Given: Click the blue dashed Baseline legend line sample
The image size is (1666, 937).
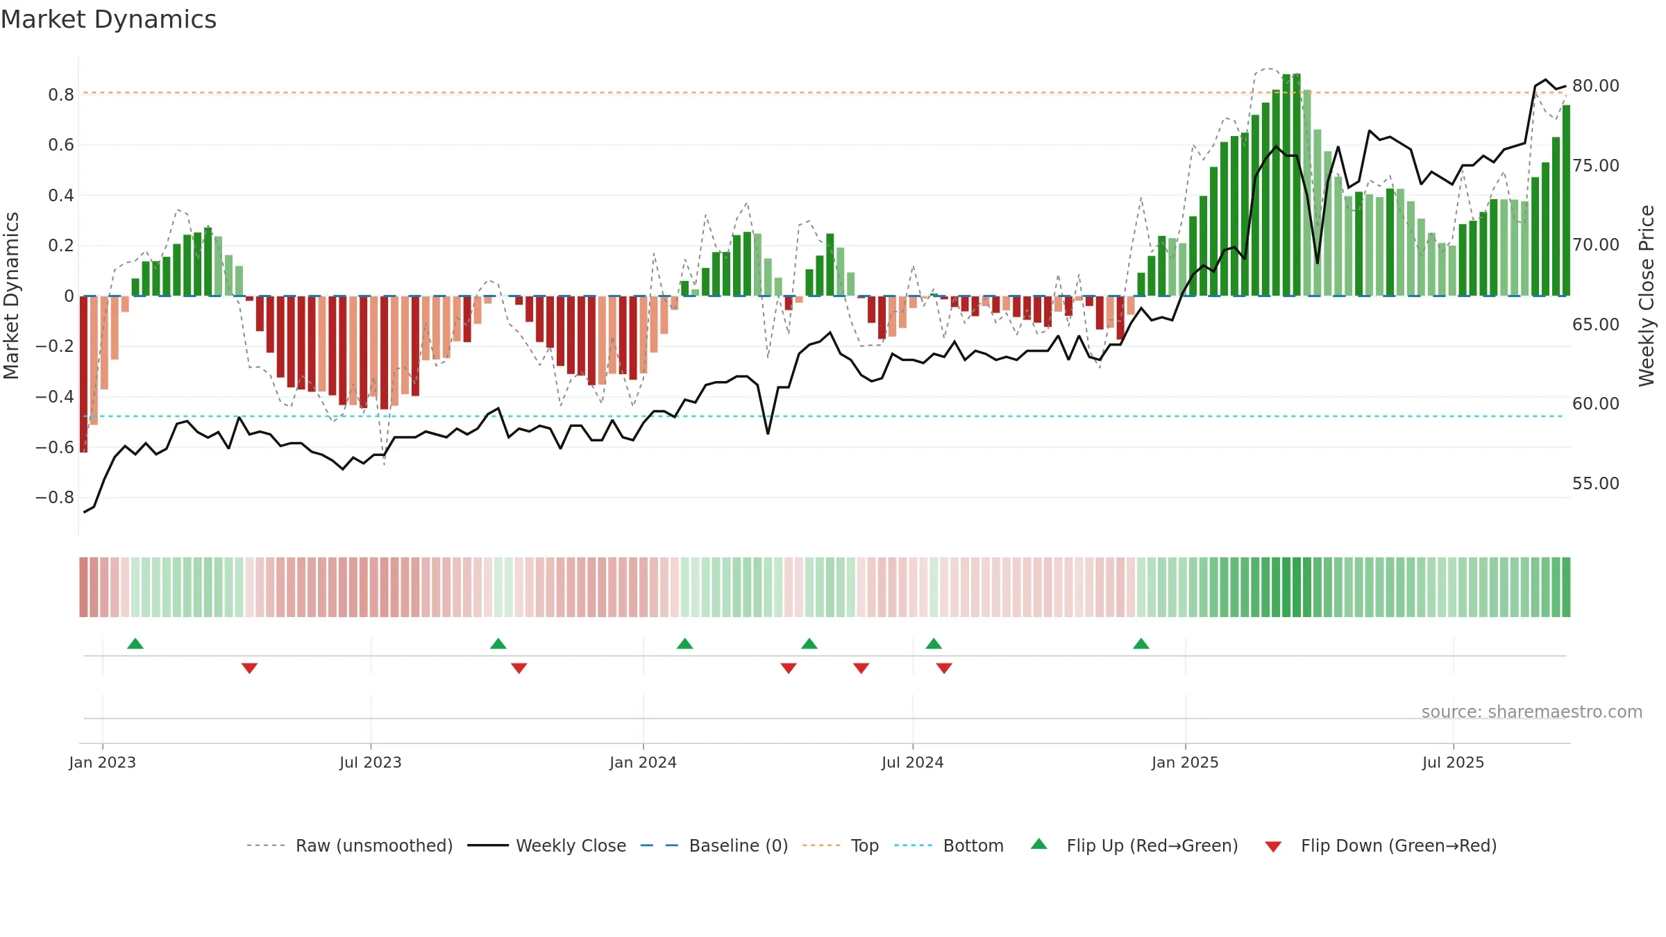Looking at the screenshot, I should 659,845.
